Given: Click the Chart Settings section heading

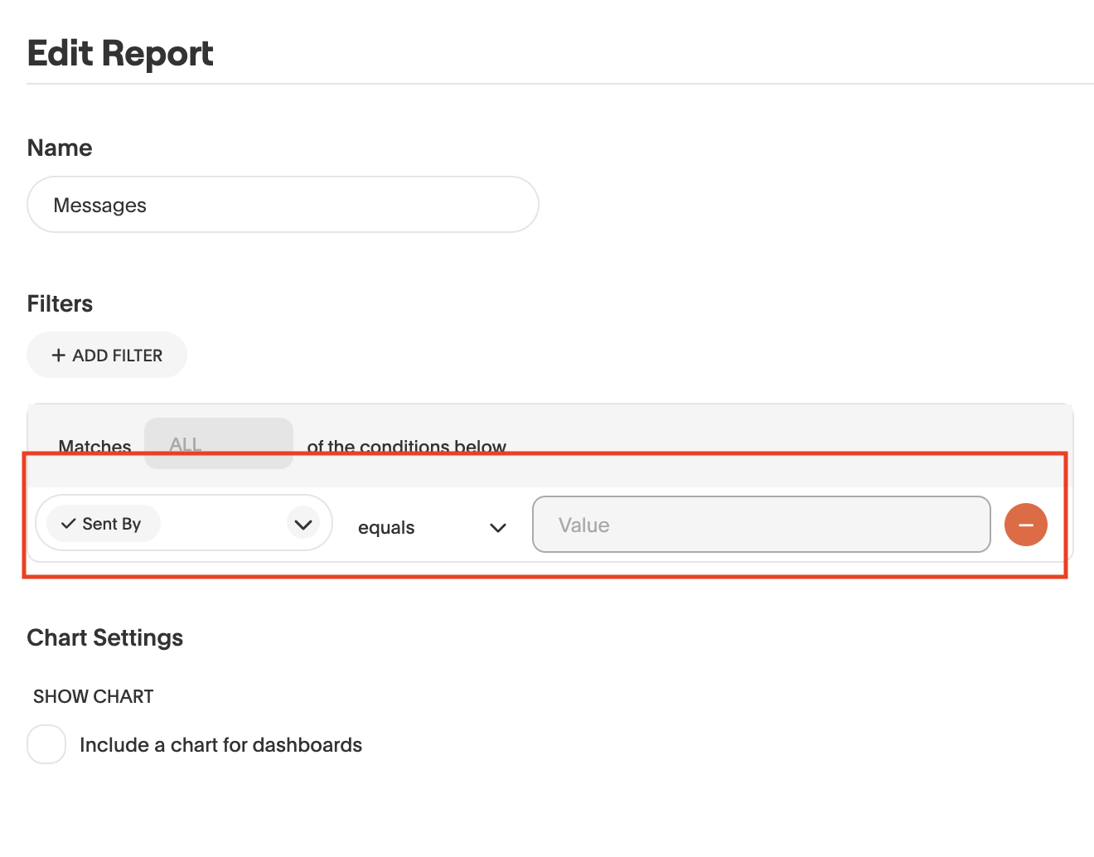Looking at the screenshot, I should (105, 638).
